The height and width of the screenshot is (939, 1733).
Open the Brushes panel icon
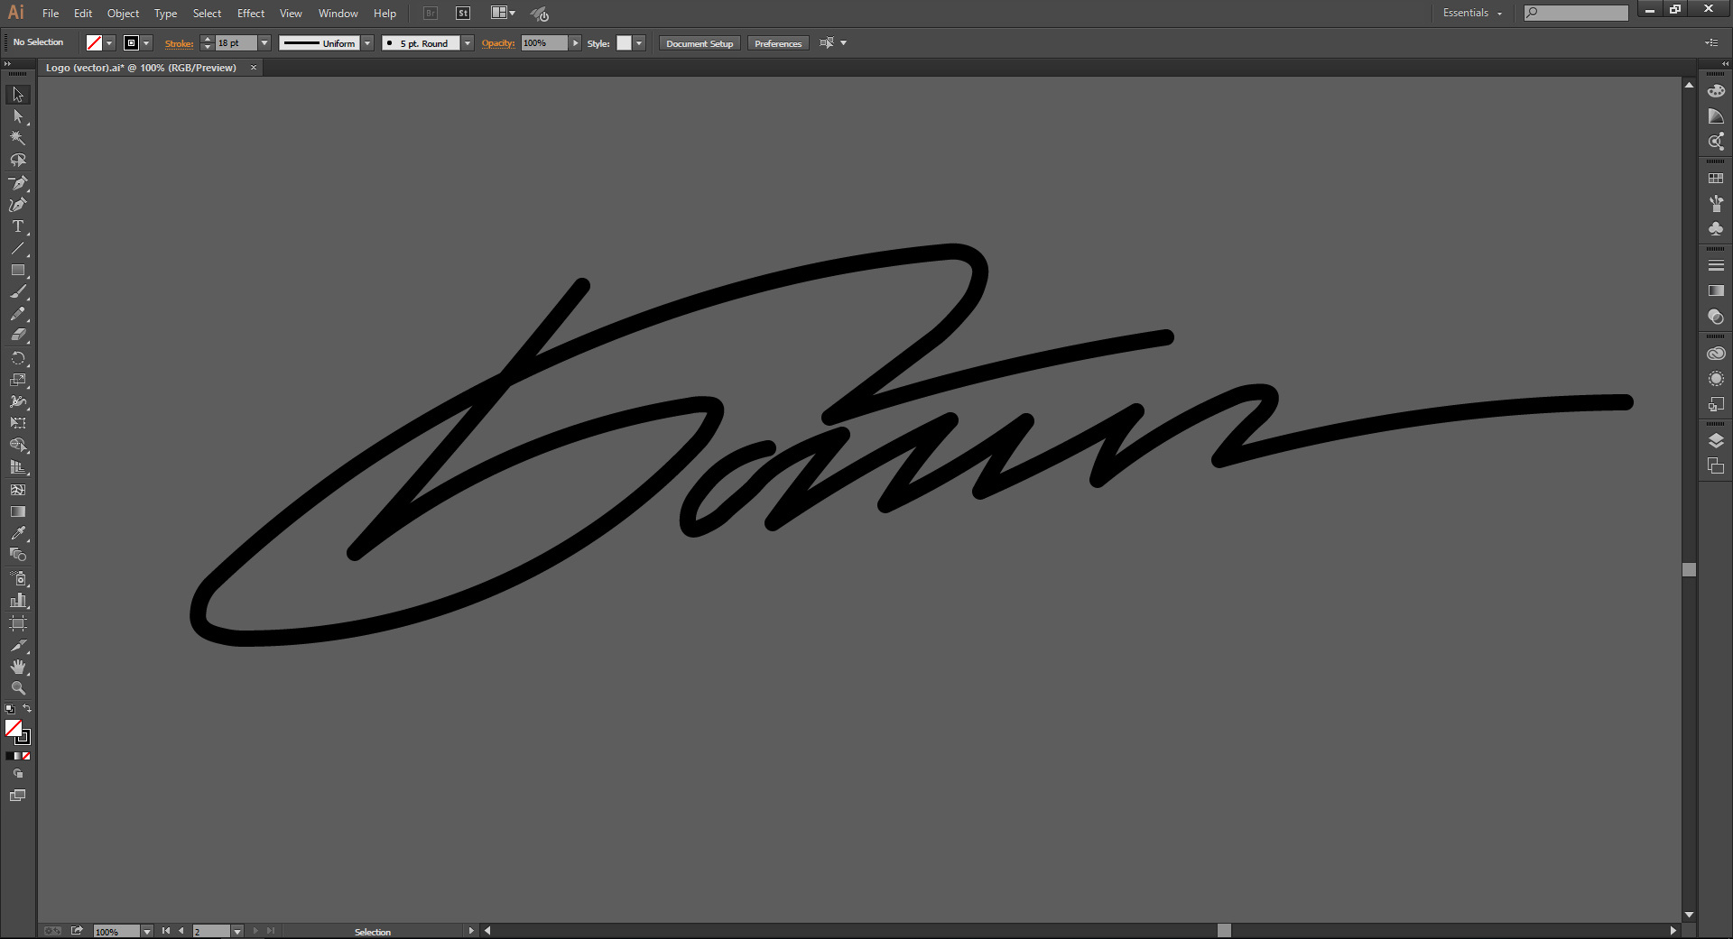[x=1716, y=204]
